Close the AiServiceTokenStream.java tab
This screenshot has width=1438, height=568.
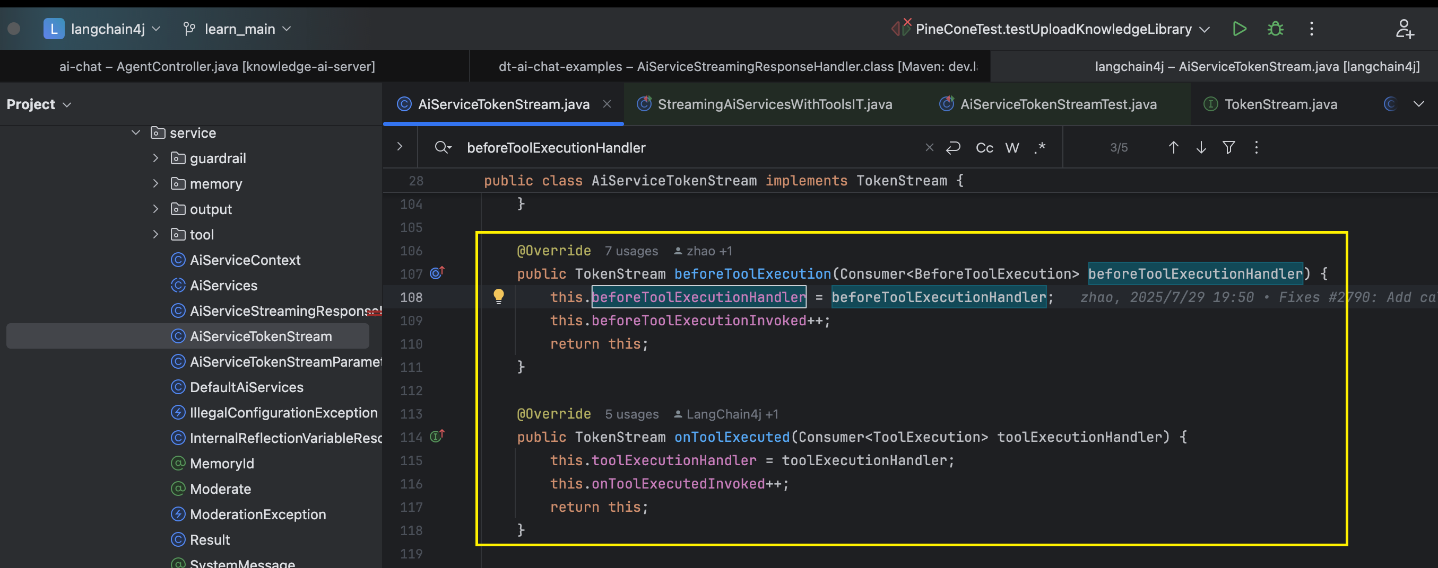(x=607, y=104)
